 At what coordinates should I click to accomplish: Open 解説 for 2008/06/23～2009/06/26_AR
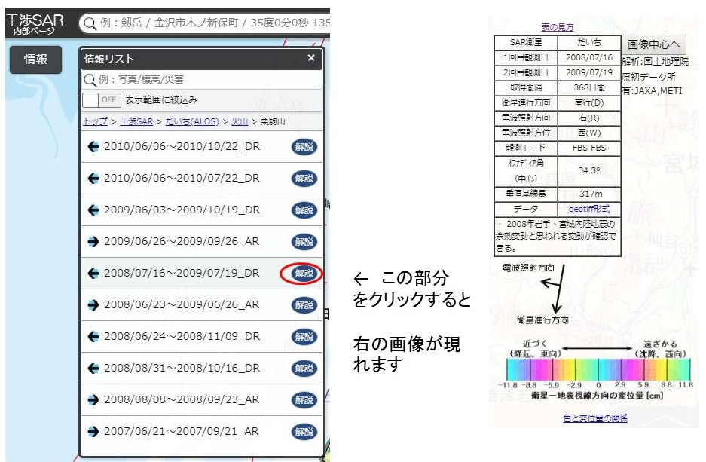coord(304,304)
